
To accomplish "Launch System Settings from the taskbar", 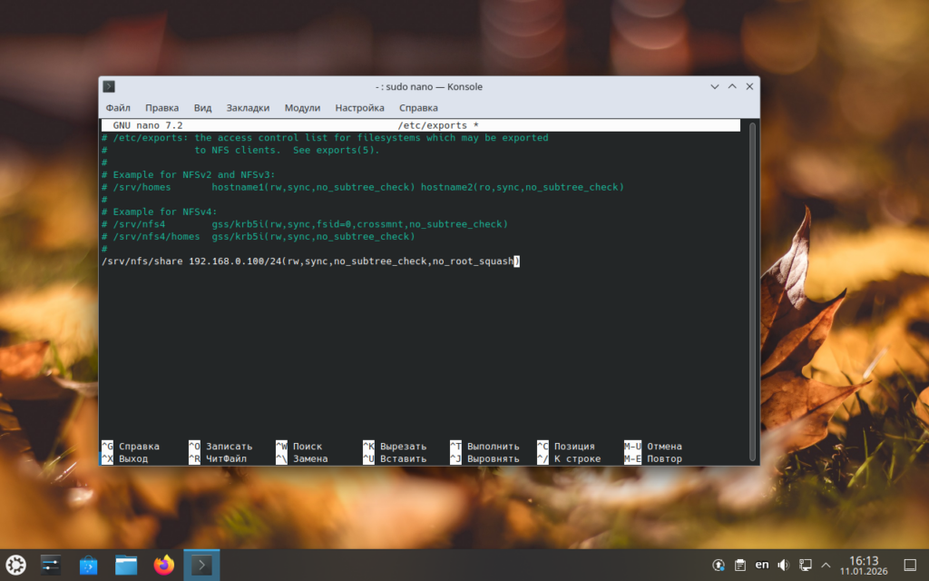I will (x=51, y=565).
